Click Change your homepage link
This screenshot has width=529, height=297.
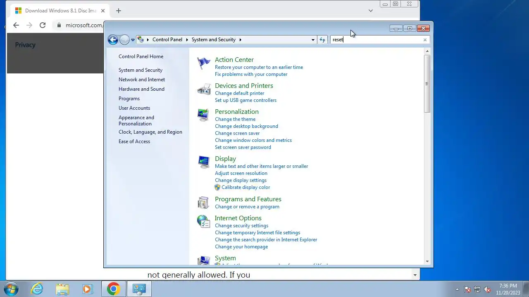[x=241, y=247]
